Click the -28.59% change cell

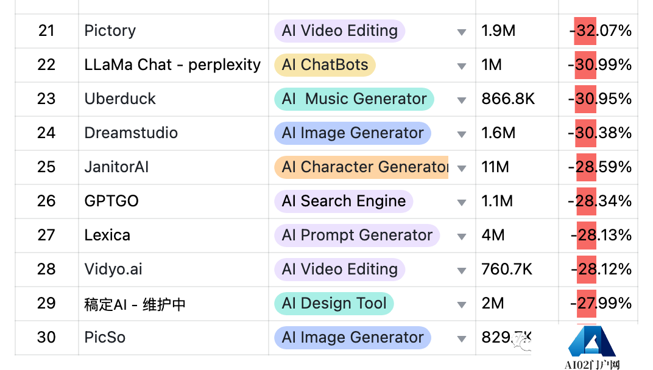pos(598,168)
